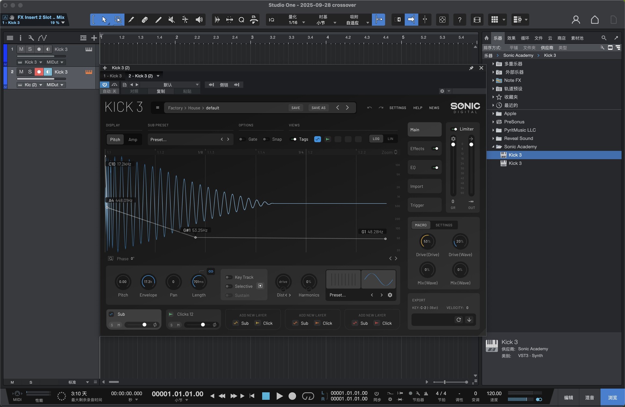Select the Listen speaker tool
The width and height of the screenshot is (625, 407).
pyautogui.click(x=199, y=20)
